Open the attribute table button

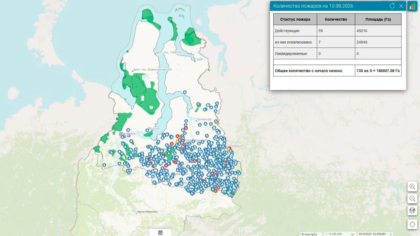(x=160, y=233)
